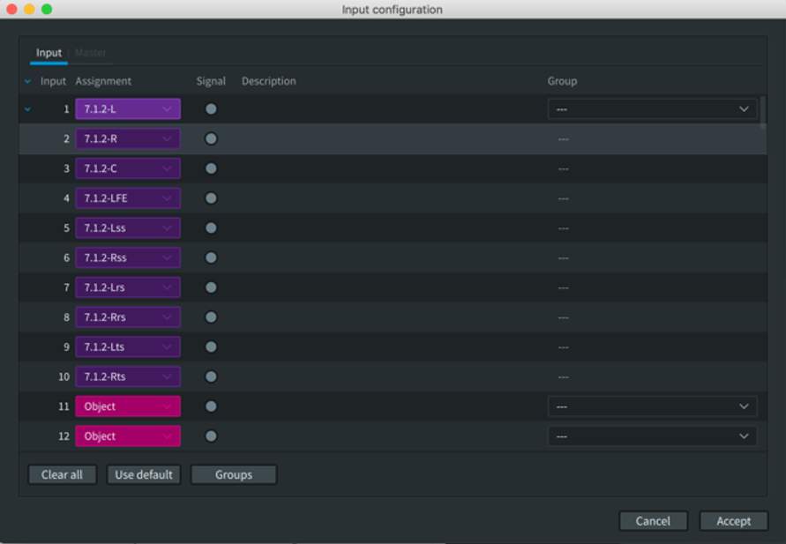Screen dimensions: 786x544
Task: Click the signal indicator for 7.1.2-C input
Action: (211, 168)
